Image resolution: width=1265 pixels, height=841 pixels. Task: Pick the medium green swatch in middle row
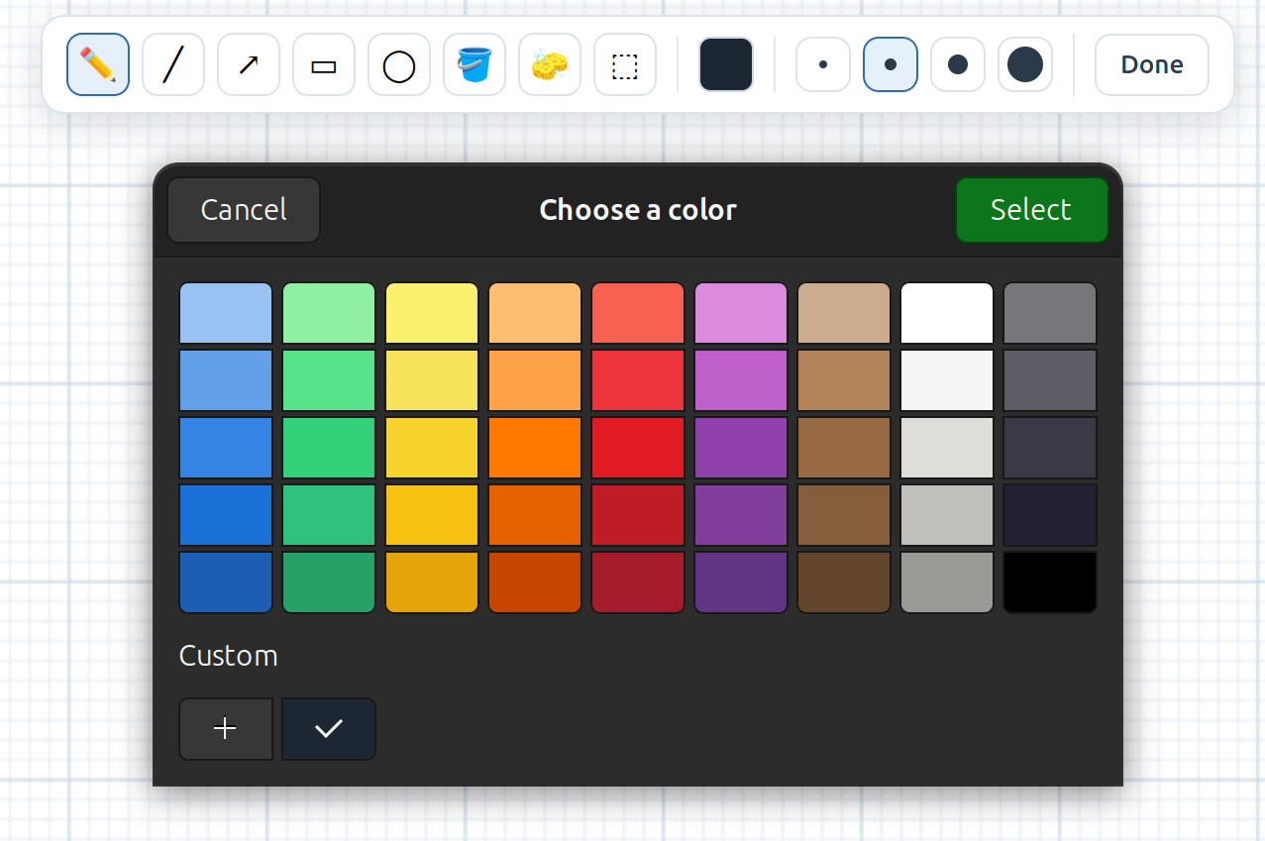point(329,448)
